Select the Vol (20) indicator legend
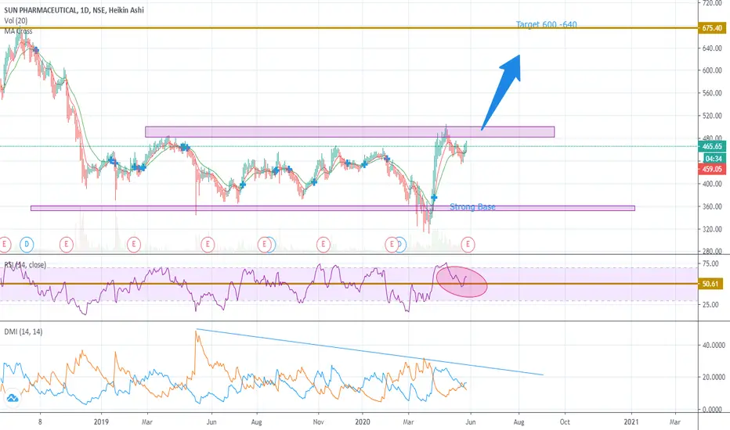Screen dimensions: 730x430 [x=16, y=20]
